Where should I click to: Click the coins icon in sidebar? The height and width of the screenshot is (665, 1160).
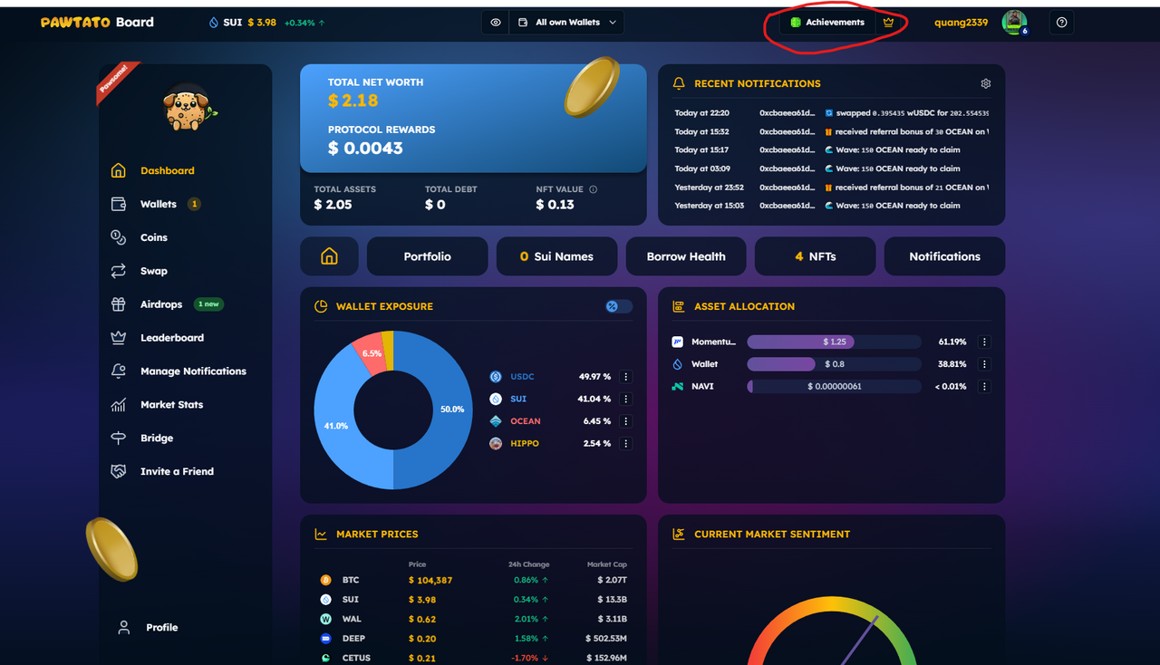(118, 237)
